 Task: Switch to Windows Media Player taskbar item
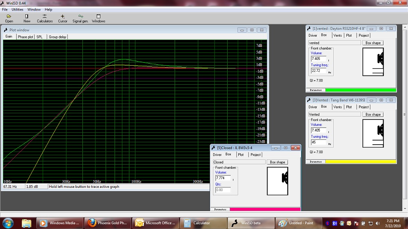pyautogui.click(x=60, y=223)
